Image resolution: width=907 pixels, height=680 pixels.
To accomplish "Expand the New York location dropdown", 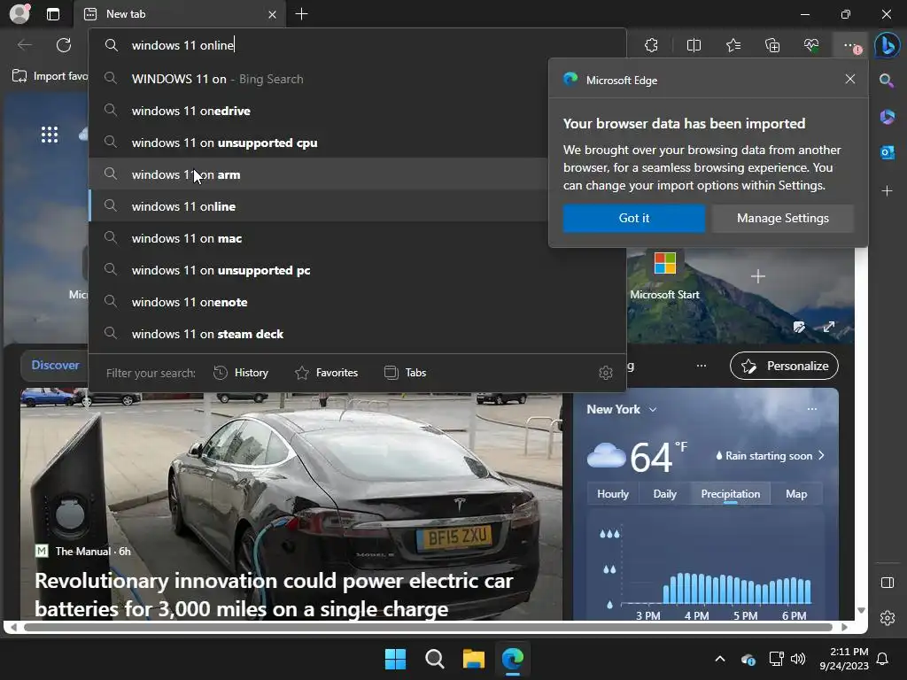I will click(653, 409).
